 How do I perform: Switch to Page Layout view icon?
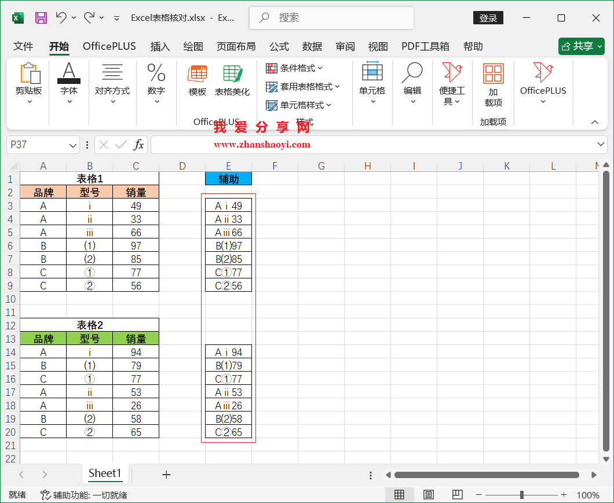tap(429, 494)
